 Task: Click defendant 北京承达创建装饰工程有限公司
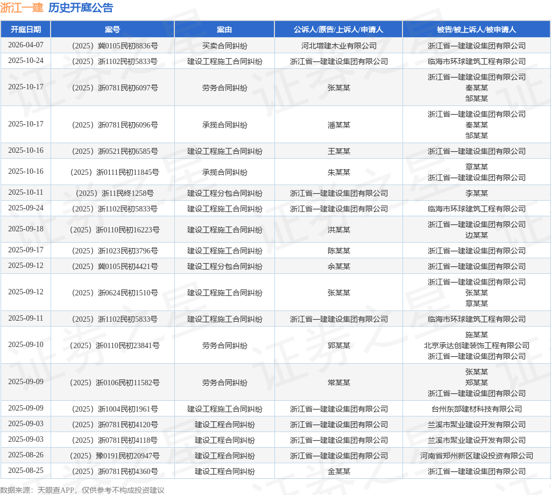[x=477, y=345]
